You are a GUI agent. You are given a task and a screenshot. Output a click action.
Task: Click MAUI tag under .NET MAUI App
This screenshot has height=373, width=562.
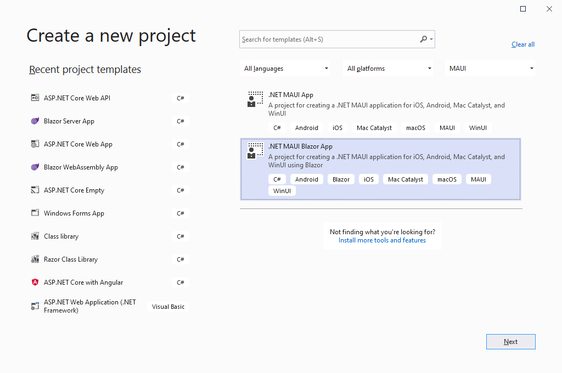447,128
